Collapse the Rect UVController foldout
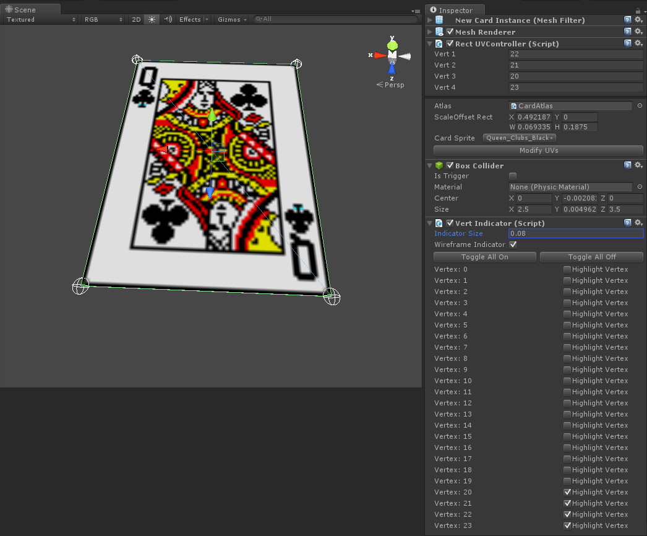The height and width of the screenshot is (536, 647). 429,43
